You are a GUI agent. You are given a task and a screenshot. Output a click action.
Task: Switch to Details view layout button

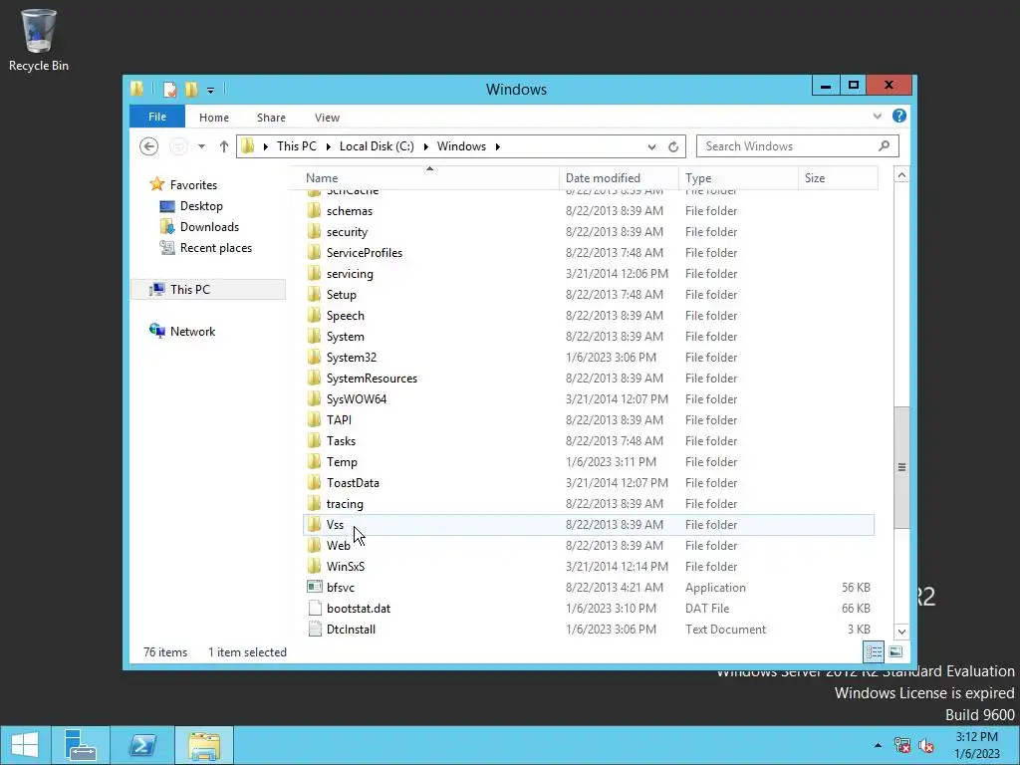(874, 651)
